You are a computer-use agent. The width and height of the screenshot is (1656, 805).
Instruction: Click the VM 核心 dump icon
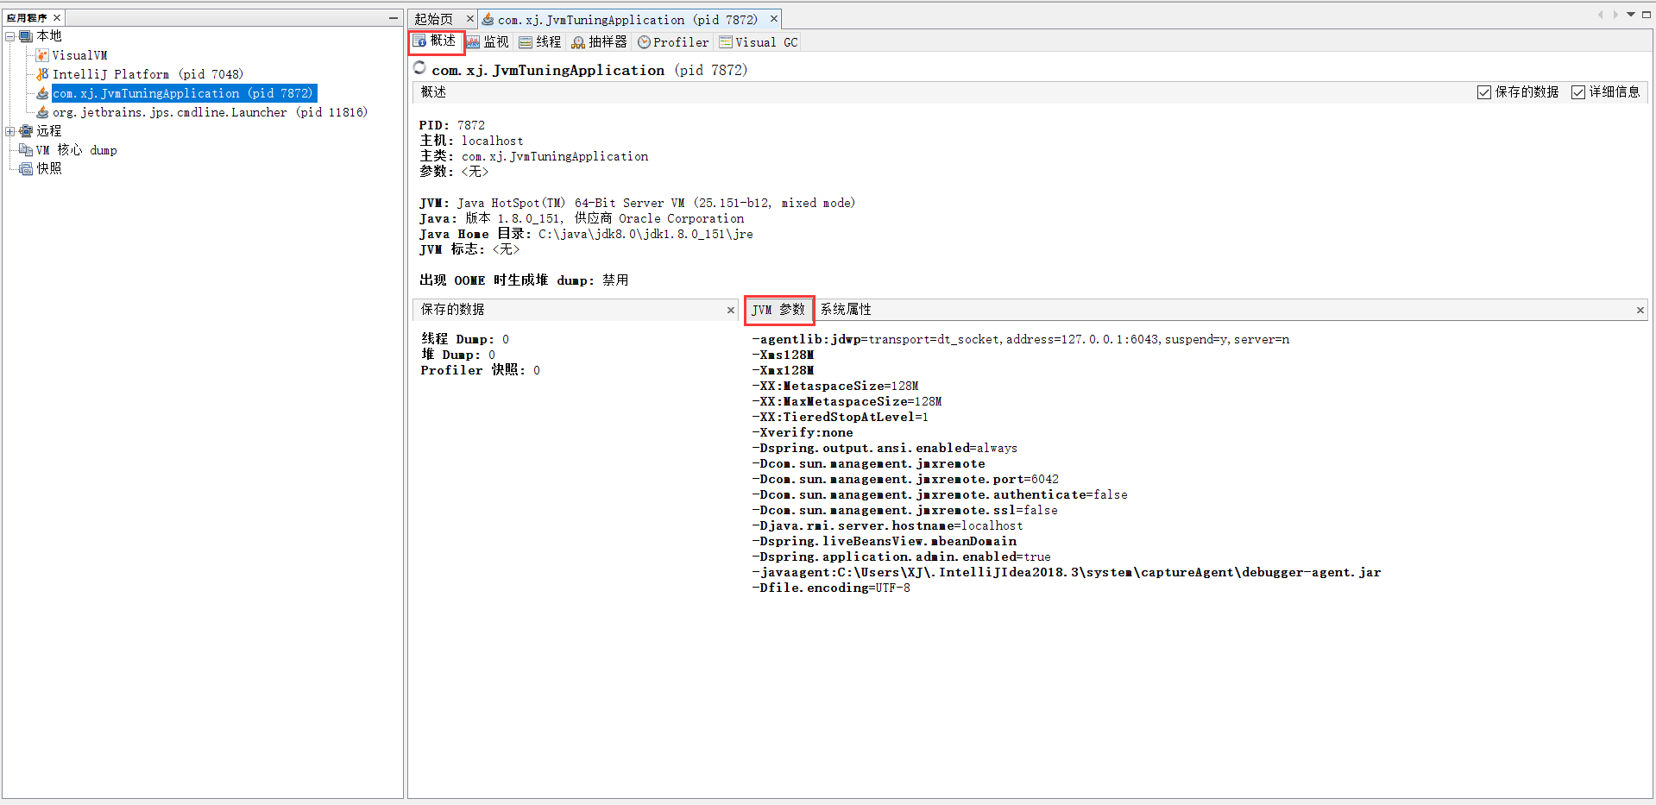point(26,150)
